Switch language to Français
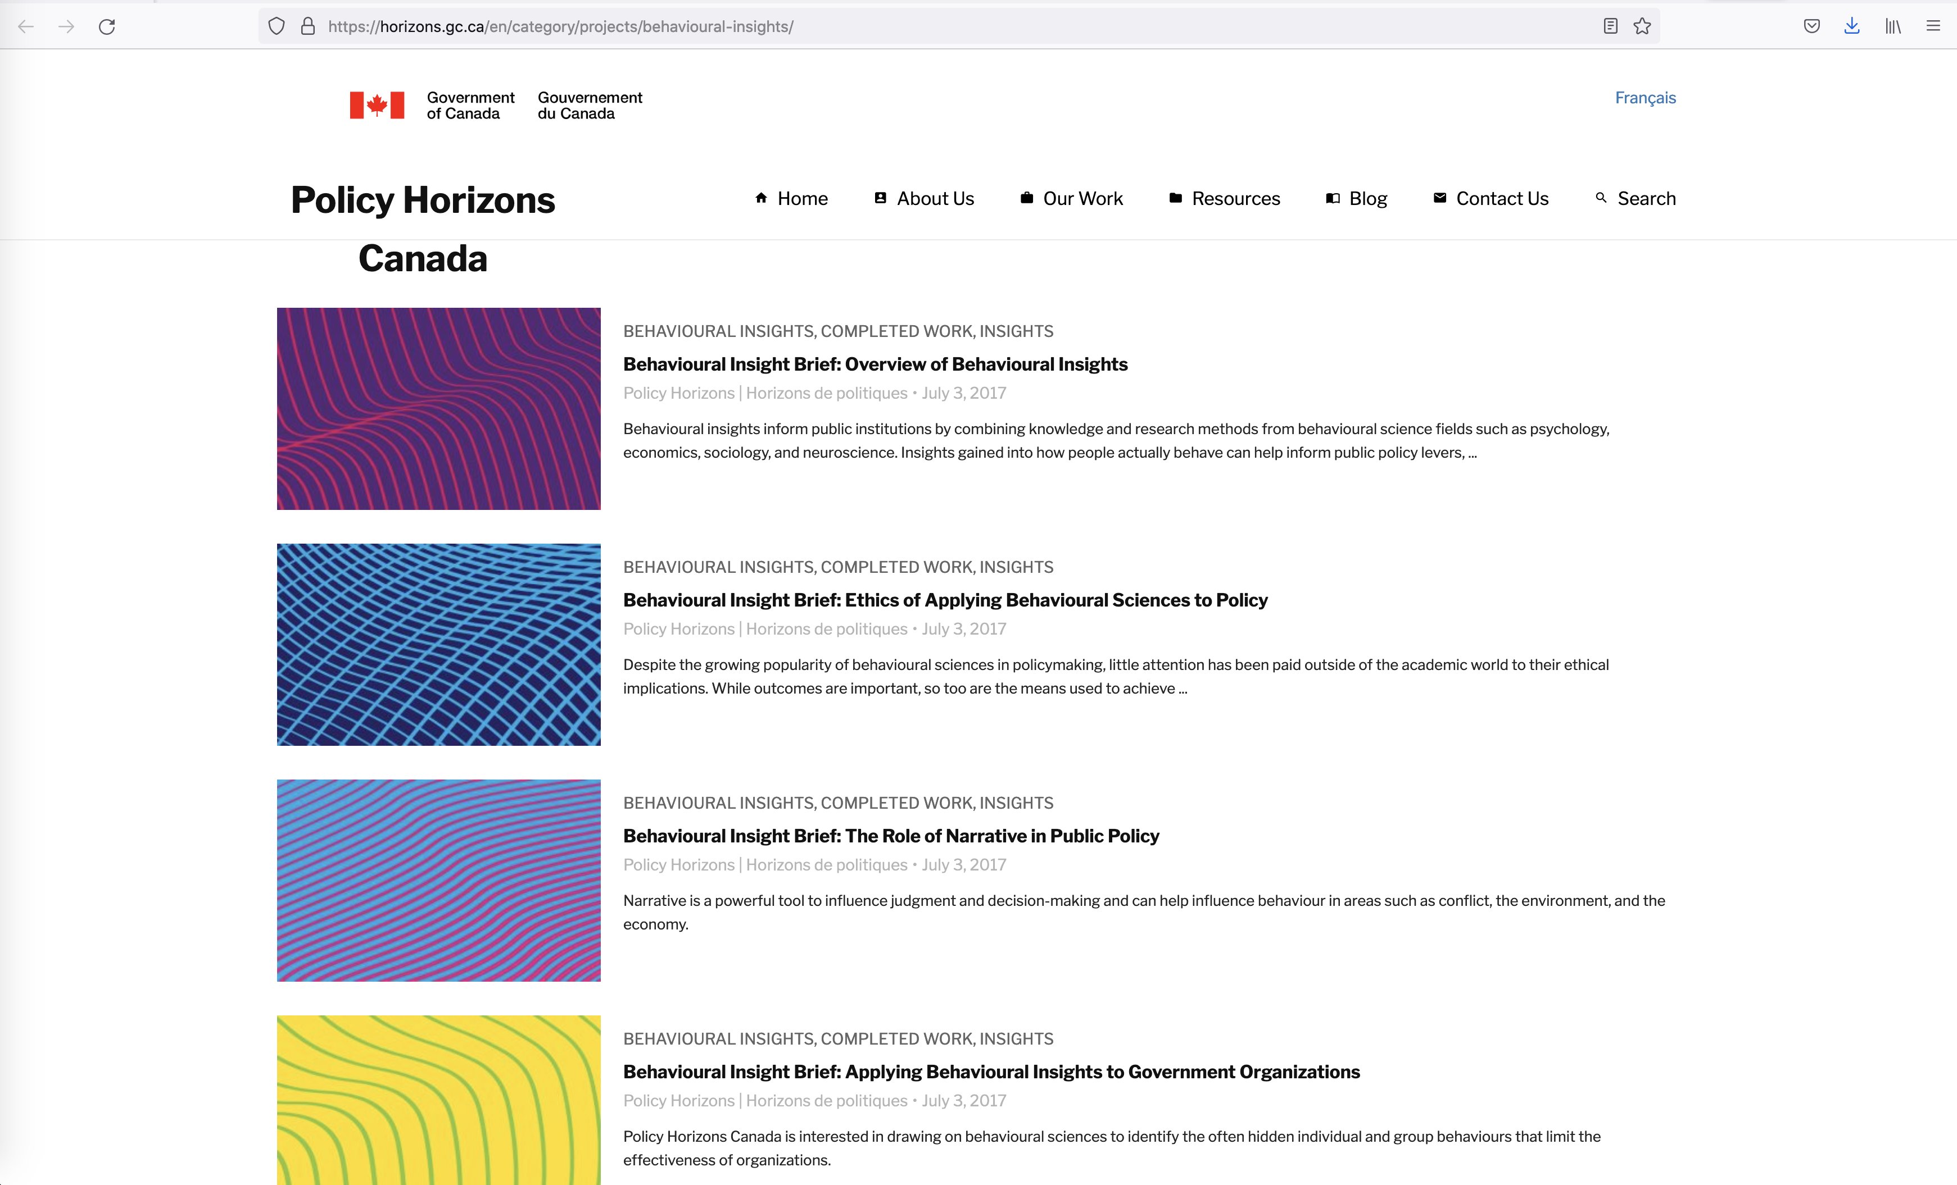Viewport: 1957px width, 1185px height. [1645, 98]
